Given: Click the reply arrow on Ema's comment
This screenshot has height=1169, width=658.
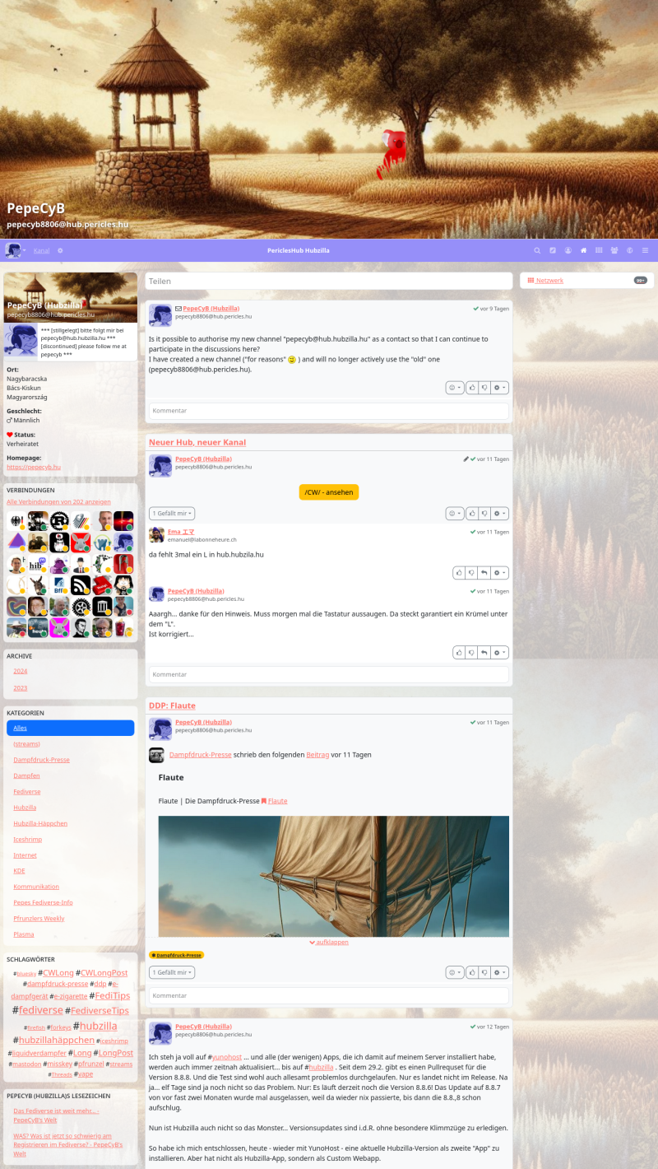Looking at the screenshot, I should coord(484,572).
